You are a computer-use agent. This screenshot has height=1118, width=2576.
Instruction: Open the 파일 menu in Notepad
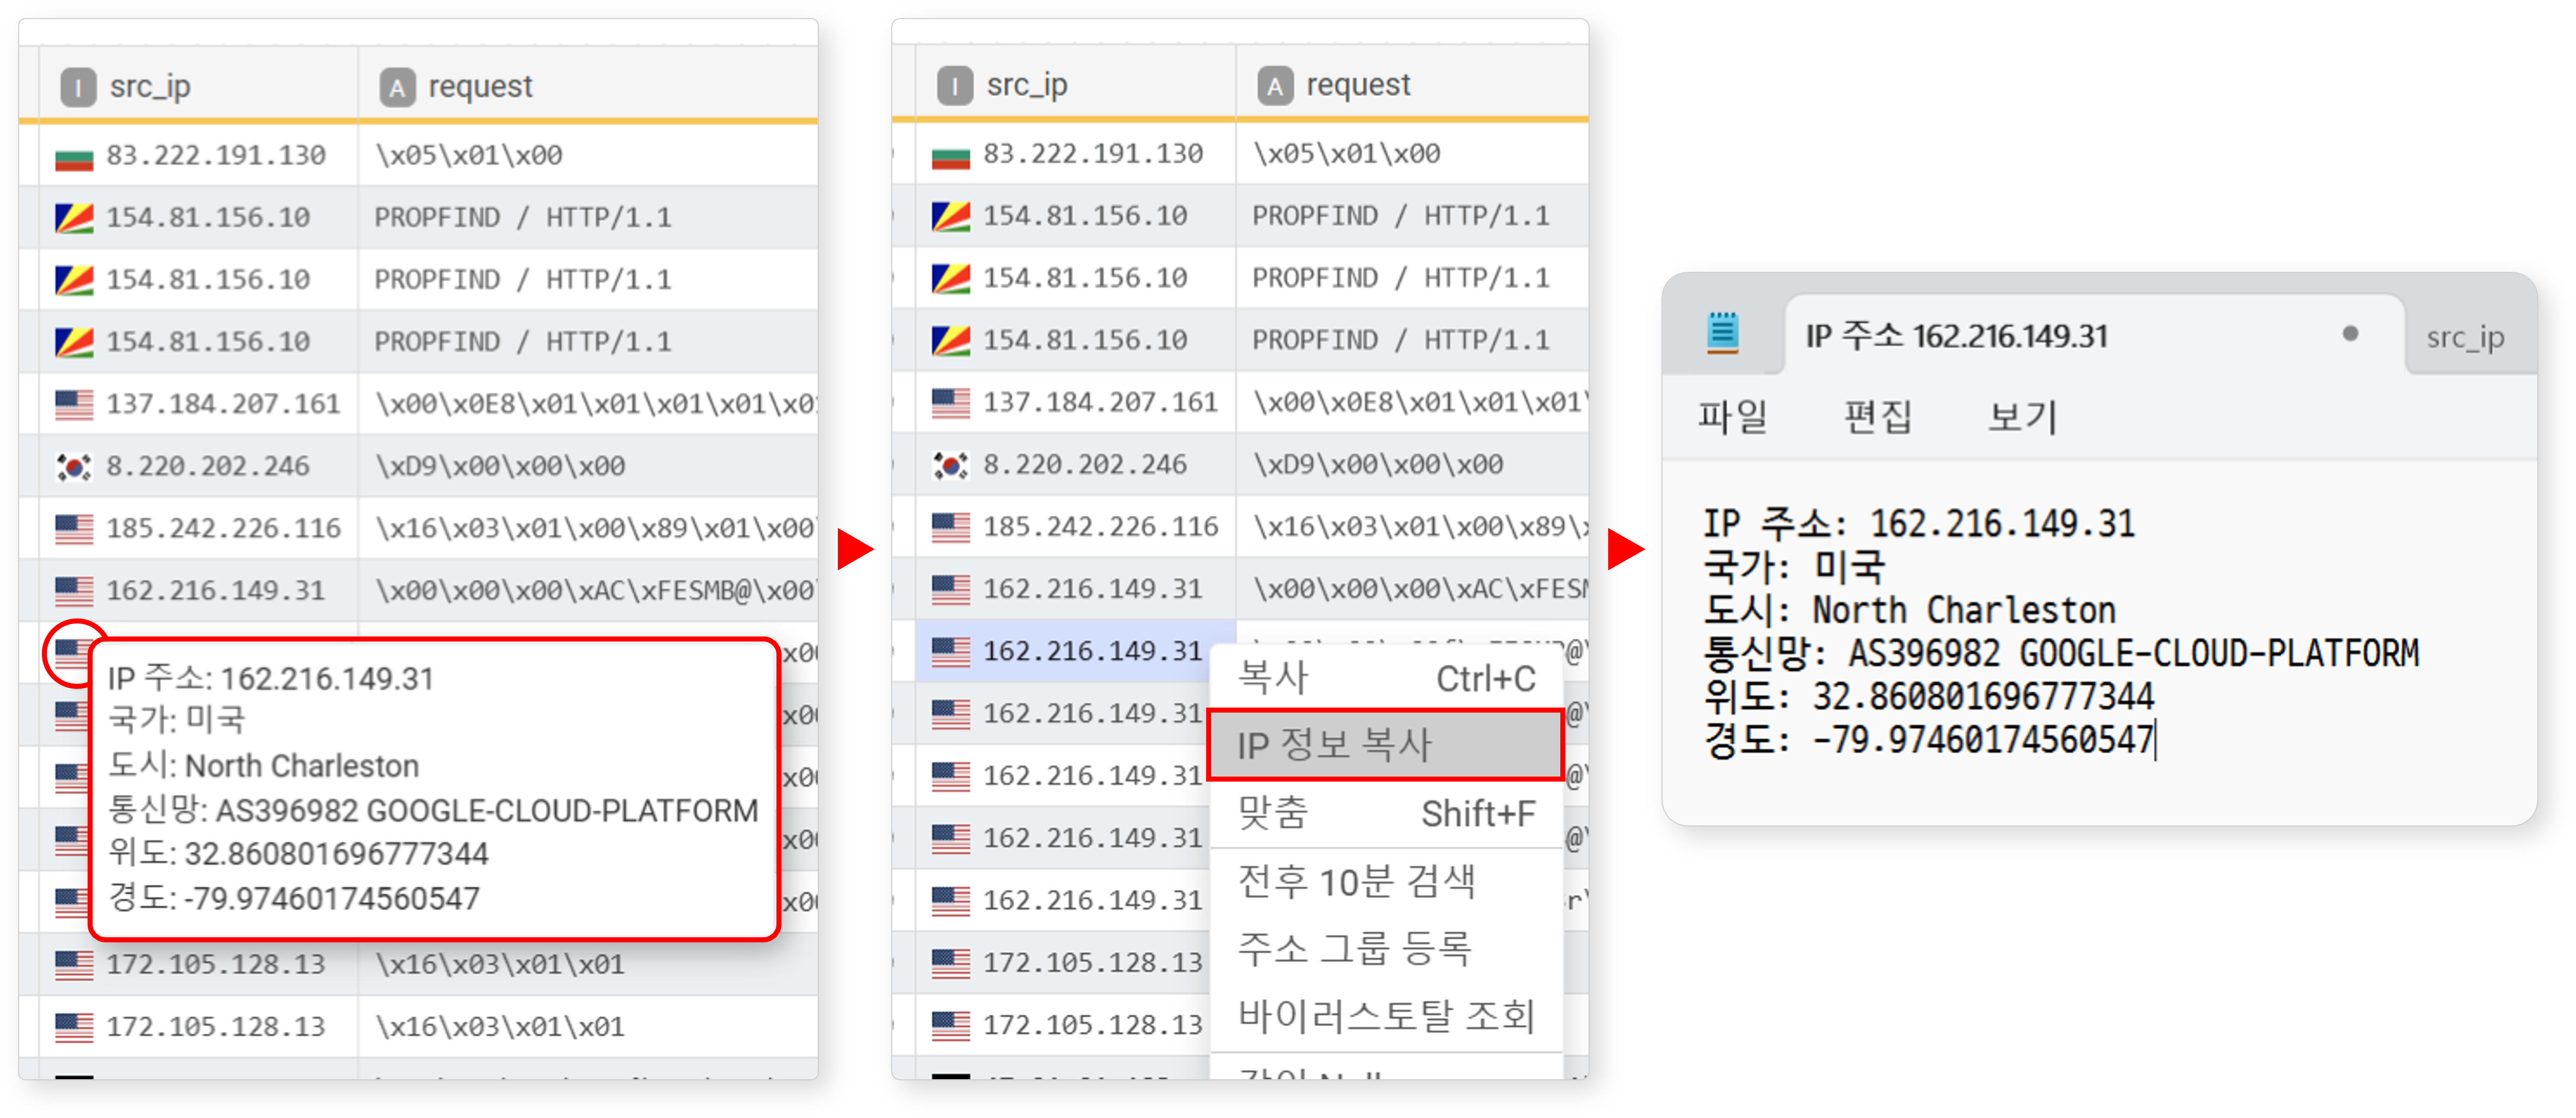(x=1732, y=416)
